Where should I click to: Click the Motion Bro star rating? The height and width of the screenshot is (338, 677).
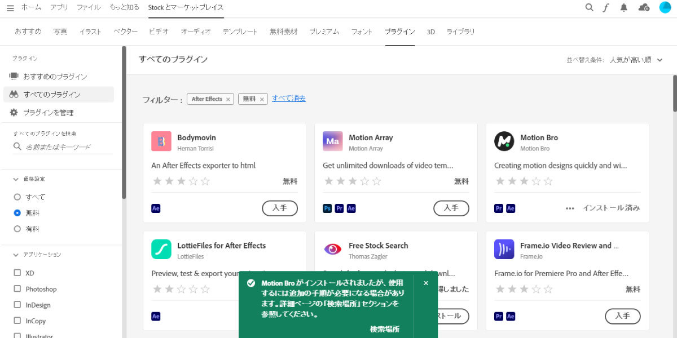[524, 181]
